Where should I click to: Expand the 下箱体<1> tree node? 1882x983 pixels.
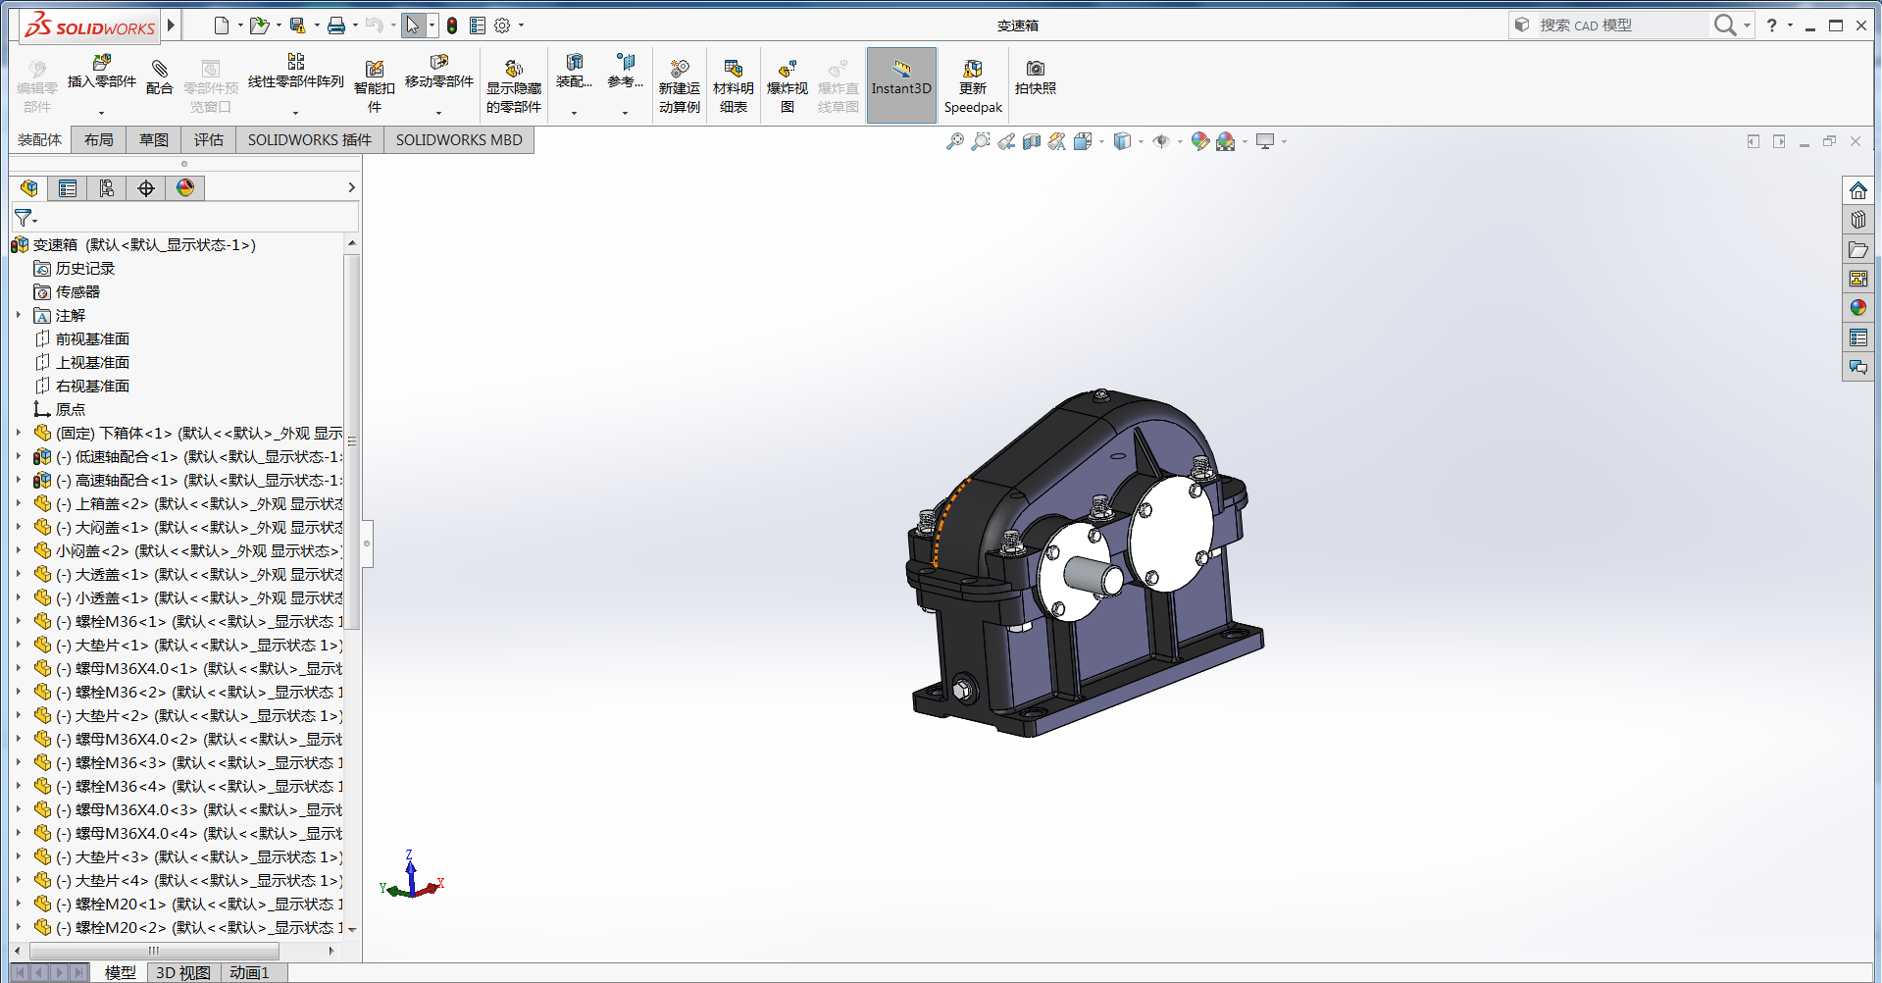[19, 433]
